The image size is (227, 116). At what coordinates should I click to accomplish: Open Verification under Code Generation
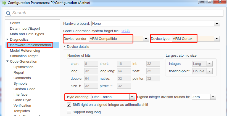[22, 106]
